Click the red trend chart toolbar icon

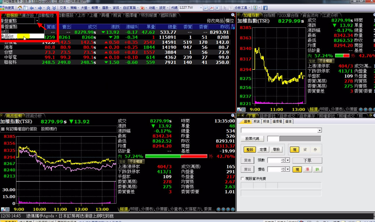[211, 8]
